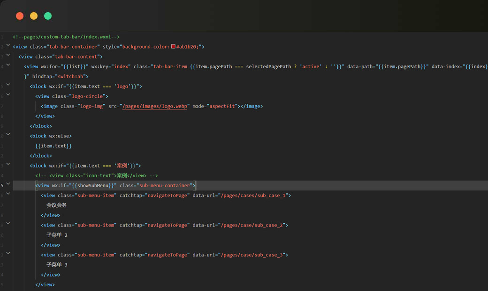Collapse the tab-bar-content view fold arrow

pos(8,55)
